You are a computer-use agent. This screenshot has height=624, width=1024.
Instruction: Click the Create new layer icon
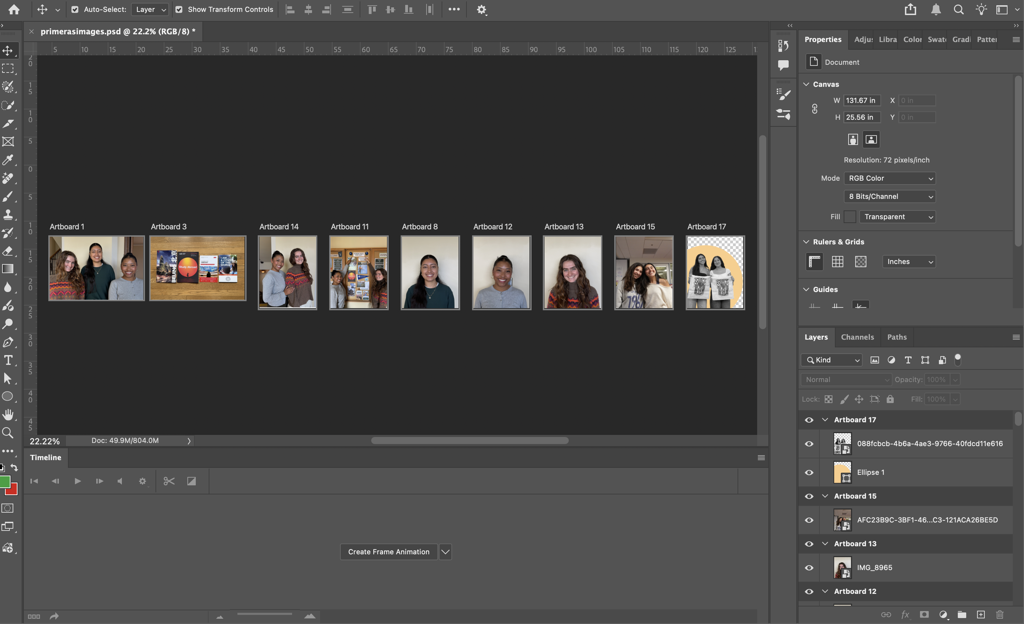coord(981,615)
